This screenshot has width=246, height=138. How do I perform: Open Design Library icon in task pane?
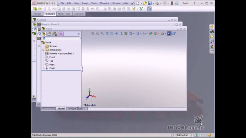point(212,32)
